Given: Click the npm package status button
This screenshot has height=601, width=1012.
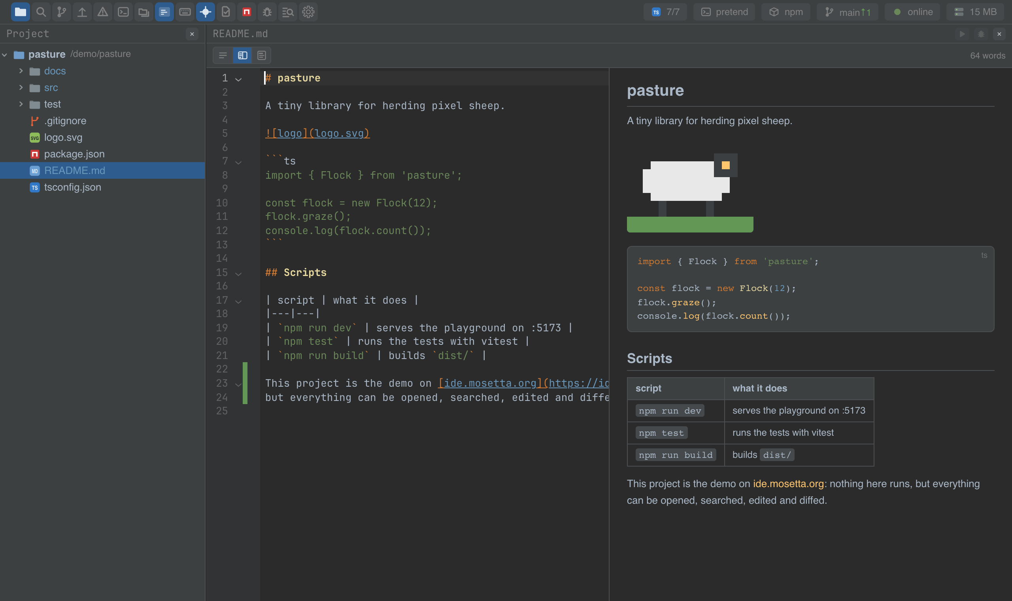Looking at the screenshot, I should click(x=785, y=12).
